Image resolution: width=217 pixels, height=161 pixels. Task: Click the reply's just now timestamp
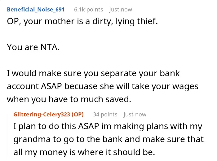(135, 115)
